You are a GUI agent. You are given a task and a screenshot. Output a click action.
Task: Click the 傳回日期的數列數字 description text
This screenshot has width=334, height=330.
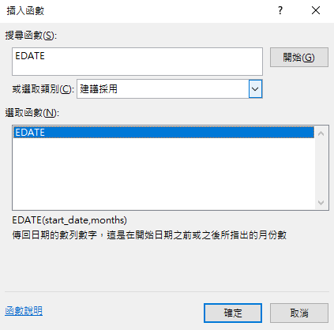pos(54,235)
